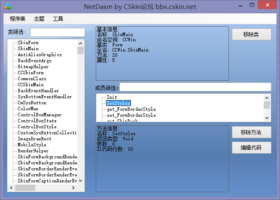The width and height of the screenshot is (280, 200).
Task: Click member list scroll up arrow
Action: pos(267,97)
